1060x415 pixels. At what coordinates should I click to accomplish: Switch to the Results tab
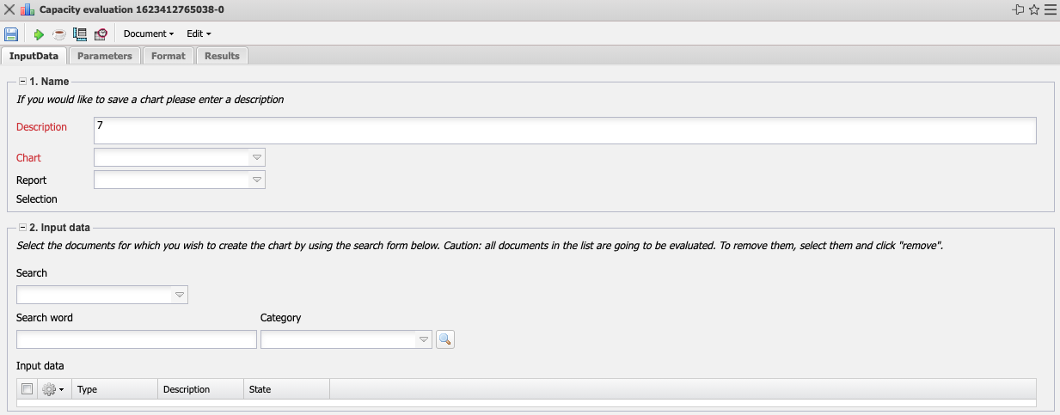[x=222, y=56]
